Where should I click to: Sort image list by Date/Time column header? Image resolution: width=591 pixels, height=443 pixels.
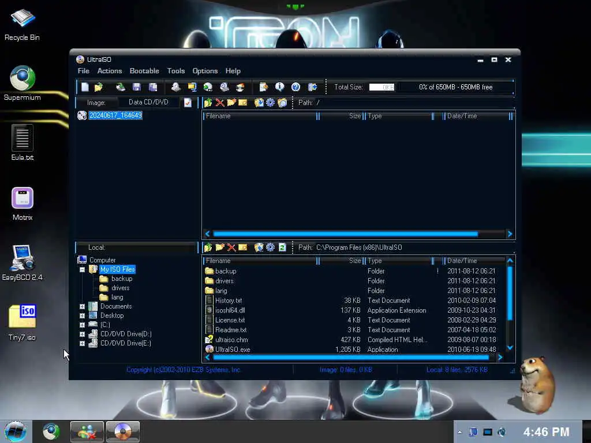point(477,116)
